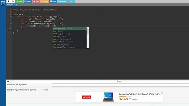Choose the StringBuffer keyword suggestion
The width and height of the screenshot is (189, 106).
click(x=70, y=47)
